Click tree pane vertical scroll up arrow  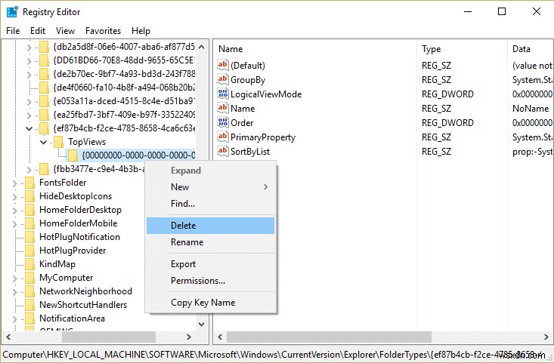[x=201, y=47]
